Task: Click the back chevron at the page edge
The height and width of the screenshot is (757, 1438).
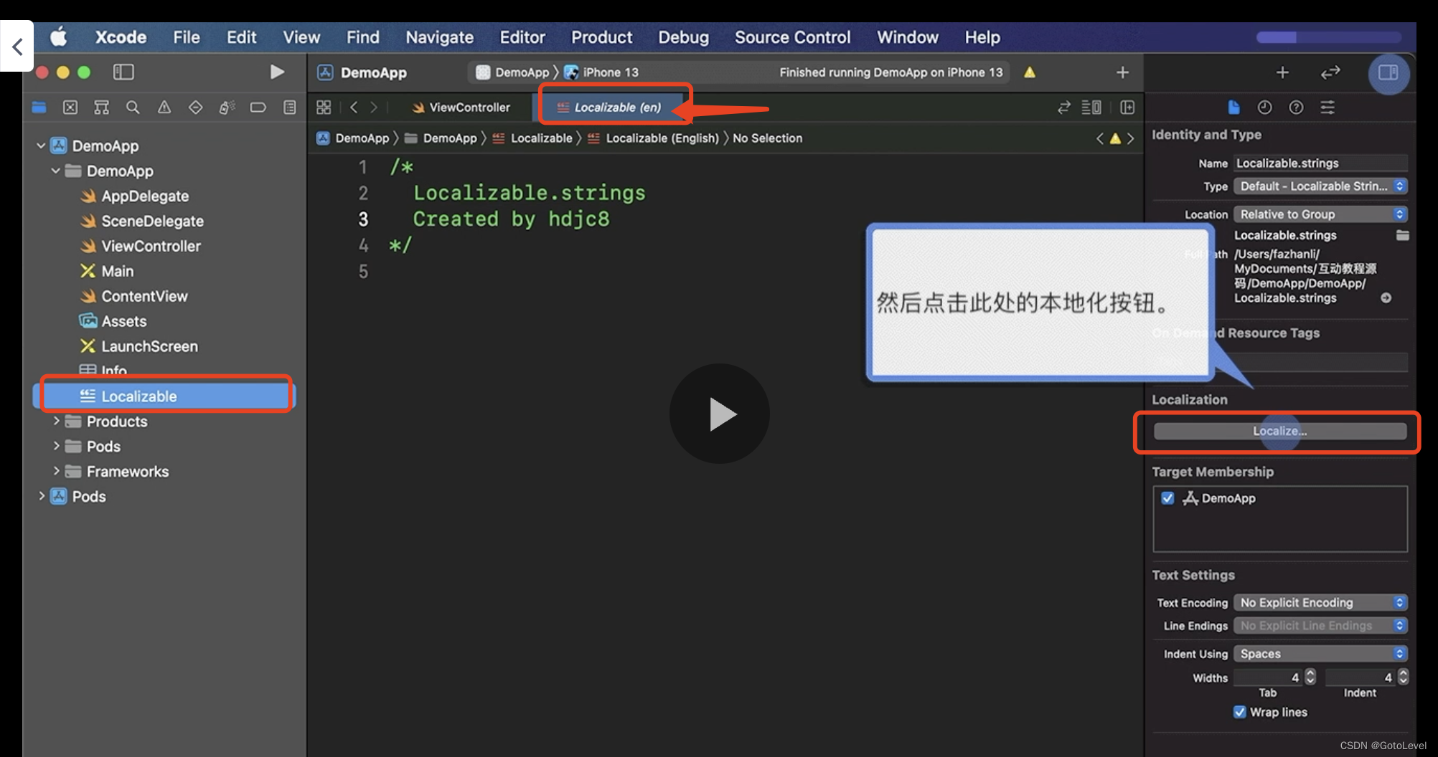Action: 17,47
